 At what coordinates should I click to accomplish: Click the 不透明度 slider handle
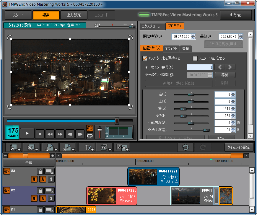[x=206, y=130]
